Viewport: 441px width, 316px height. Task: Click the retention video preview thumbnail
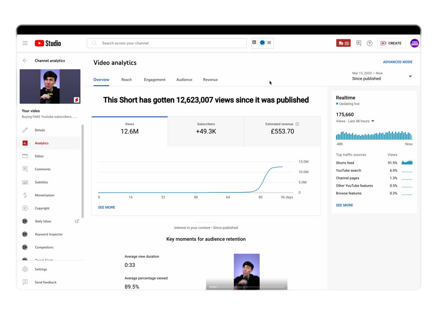click(x=247, y=272)
